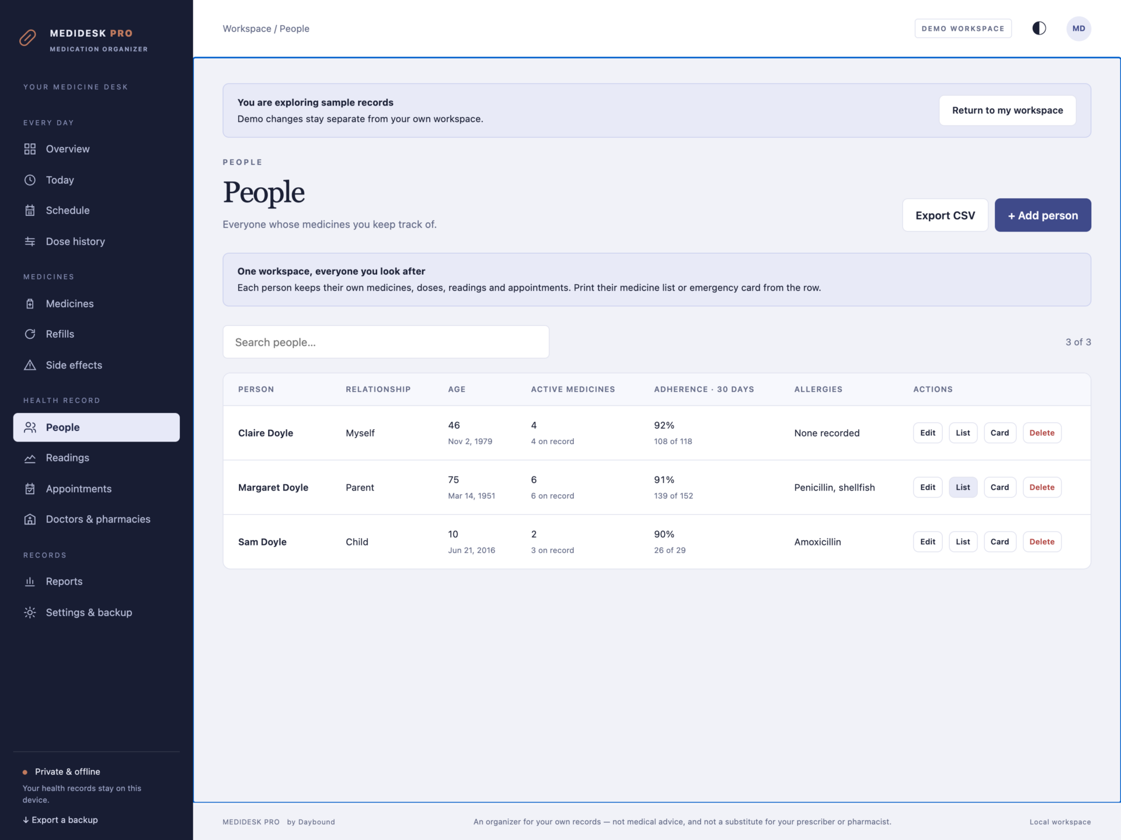Open Medicines page from sidebar
The width and height of the screenshot is (1121, 840).
(96, 304)
